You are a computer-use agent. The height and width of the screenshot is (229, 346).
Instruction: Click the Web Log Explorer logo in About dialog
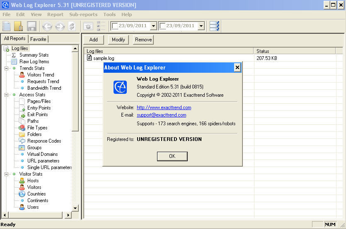click(x=120, y=87)
